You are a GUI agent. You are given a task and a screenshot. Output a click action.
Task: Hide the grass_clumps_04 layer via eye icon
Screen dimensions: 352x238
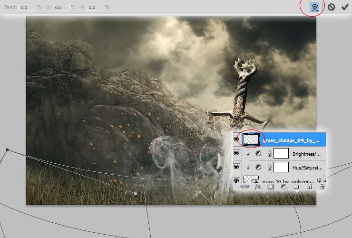236,139
